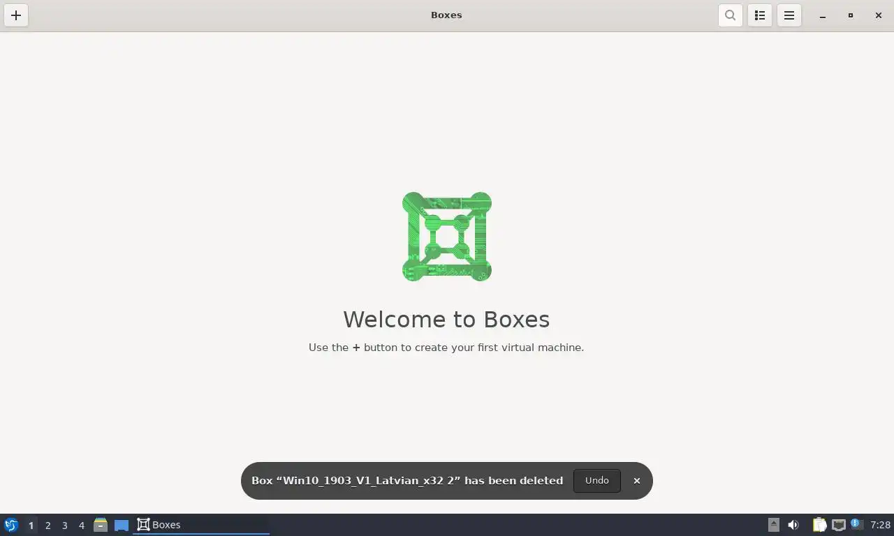Open the LXQt application menu bird icon
This screenshot has height=536, width=894.
tap(11, 525)
